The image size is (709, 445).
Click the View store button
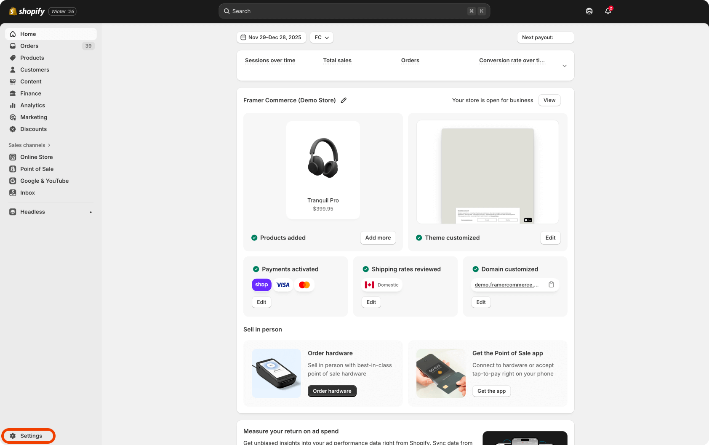point(549,100)
